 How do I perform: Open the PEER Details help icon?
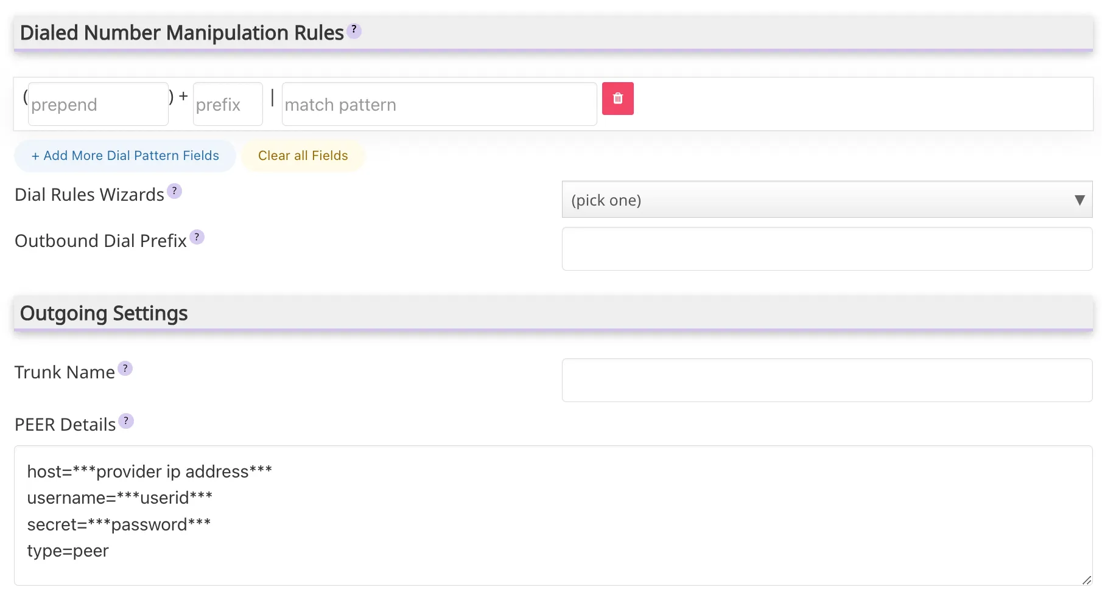[125, 420]
